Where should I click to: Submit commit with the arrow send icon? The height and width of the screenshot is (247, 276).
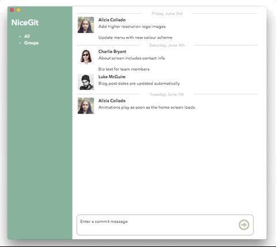click(x=244, y=225)
